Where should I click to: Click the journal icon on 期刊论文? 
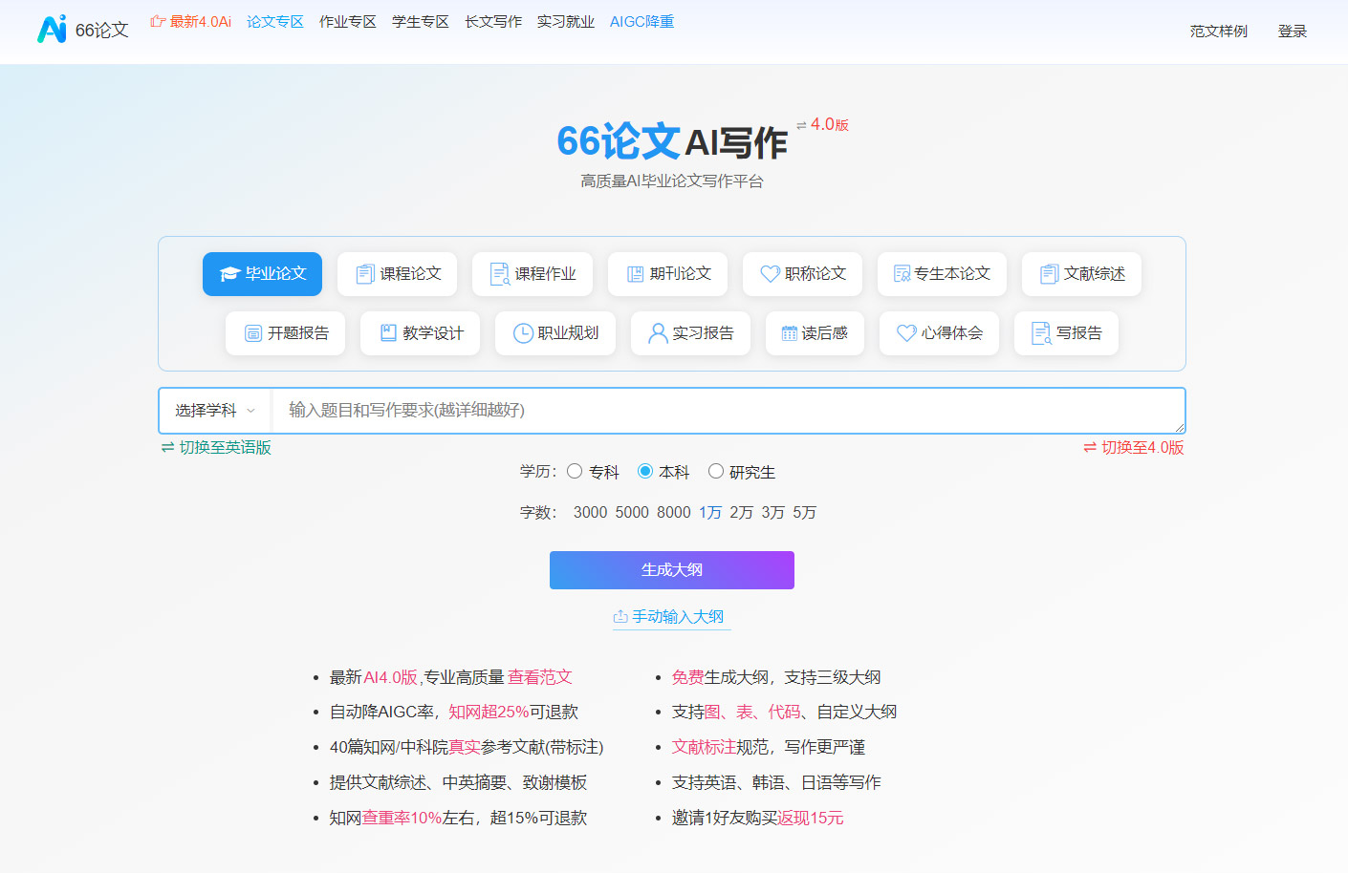(635, 274)
